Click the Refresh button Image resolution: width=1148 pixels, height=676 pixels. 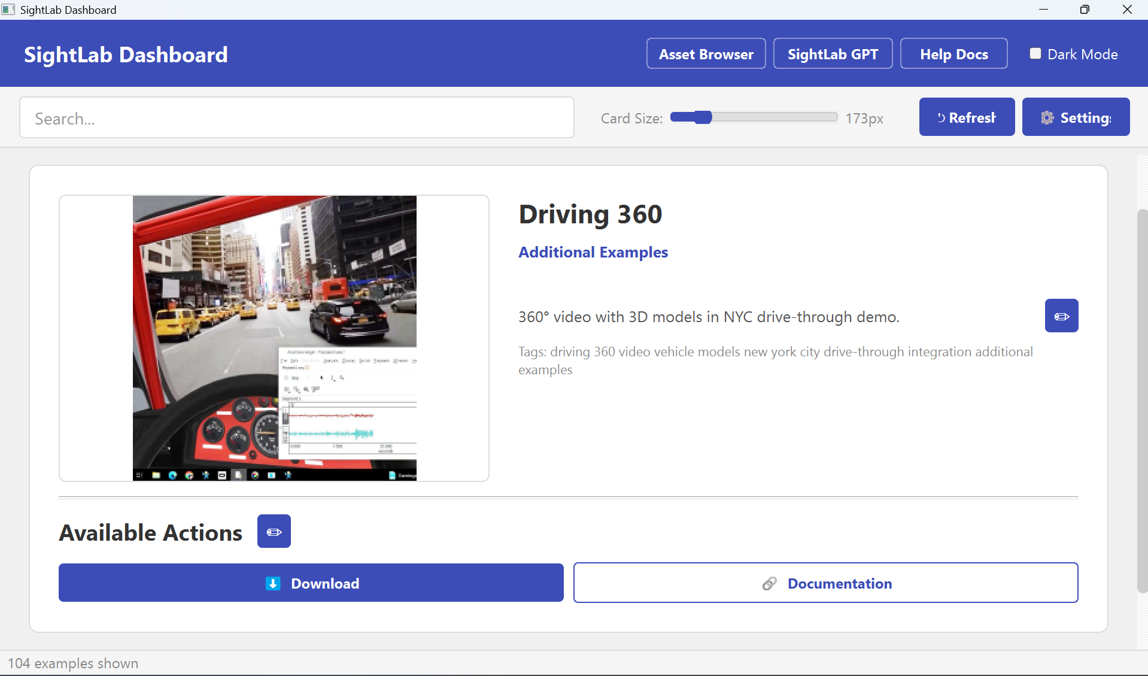pos(967,117)
